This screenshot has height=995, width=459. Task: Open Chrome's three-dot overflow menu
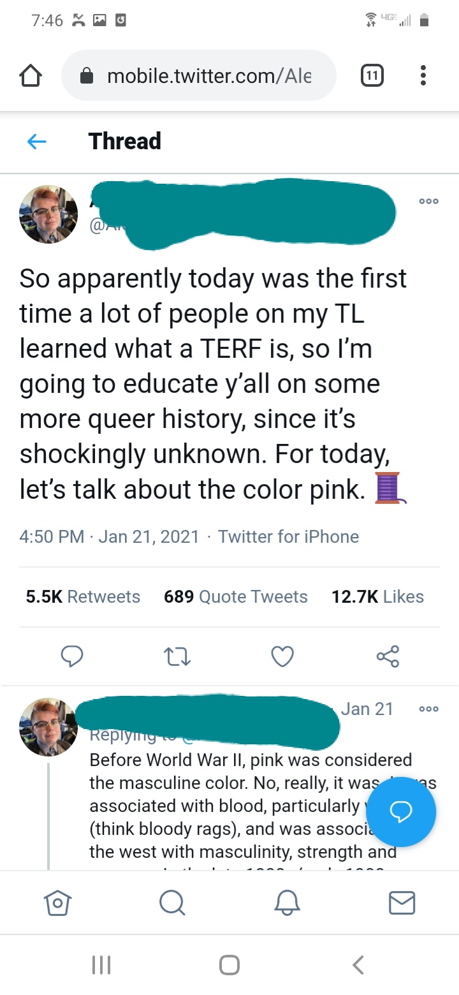(x=423, y=77)
